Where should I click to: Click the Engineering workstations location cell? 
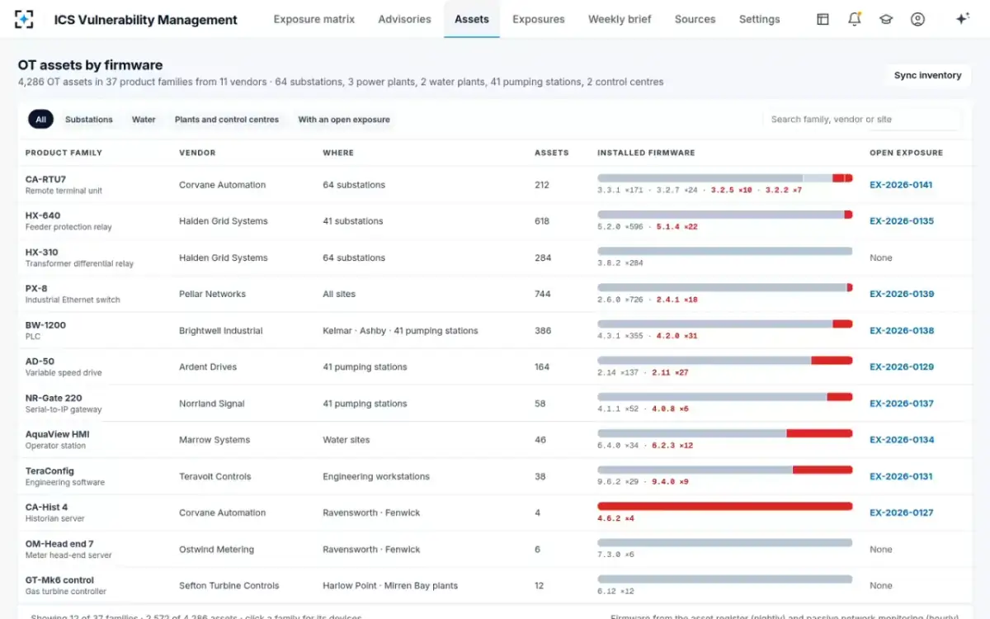pos(376,476)
